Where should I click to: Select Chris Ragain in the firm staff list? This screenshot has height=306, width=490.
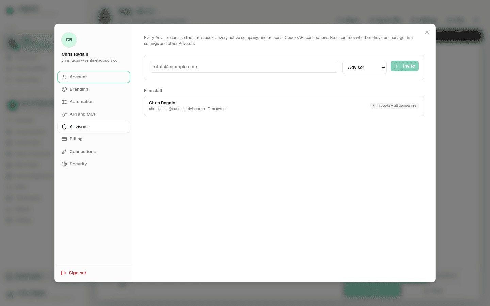pyautogui.click(x=284, y=106)
